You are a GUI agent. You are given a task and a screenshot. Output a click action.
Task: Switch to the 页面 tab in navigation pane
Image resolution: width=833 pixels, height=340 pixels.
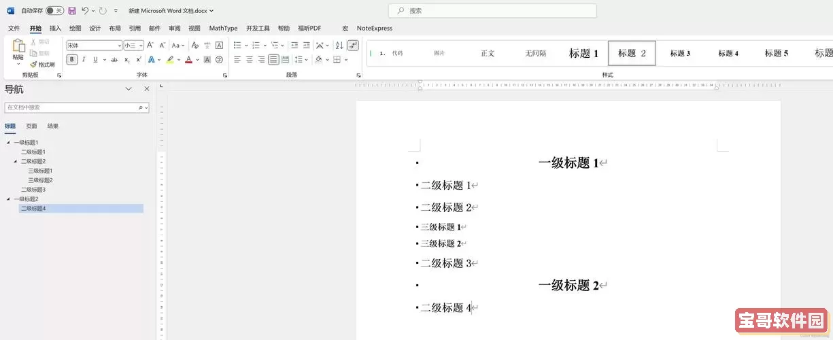click(x=31, y=126)
